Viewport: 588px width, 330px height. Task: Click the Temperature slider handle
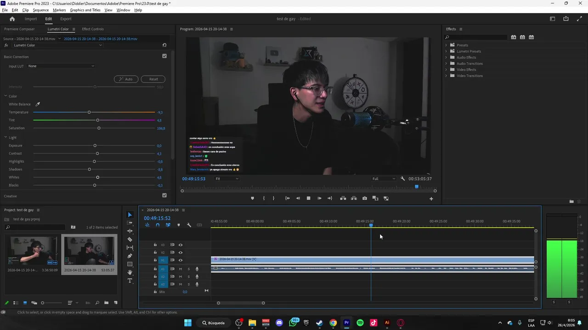tap(89, 112)
